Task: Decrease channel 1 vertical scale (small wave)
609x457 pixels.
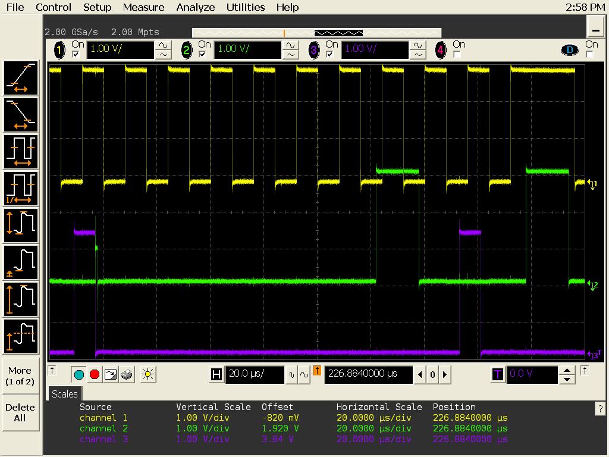Action: (164, 55)
